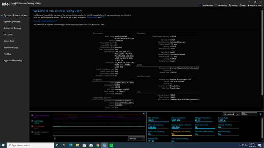Viewport: 264px width, 148px height.
Task: Open Stress Test section
Action: click(9, 41)
